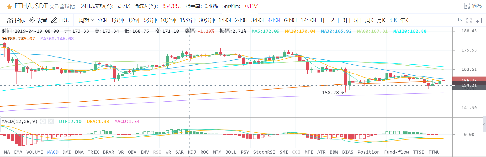Switch to 3日 timeframe

pos(346,20)
